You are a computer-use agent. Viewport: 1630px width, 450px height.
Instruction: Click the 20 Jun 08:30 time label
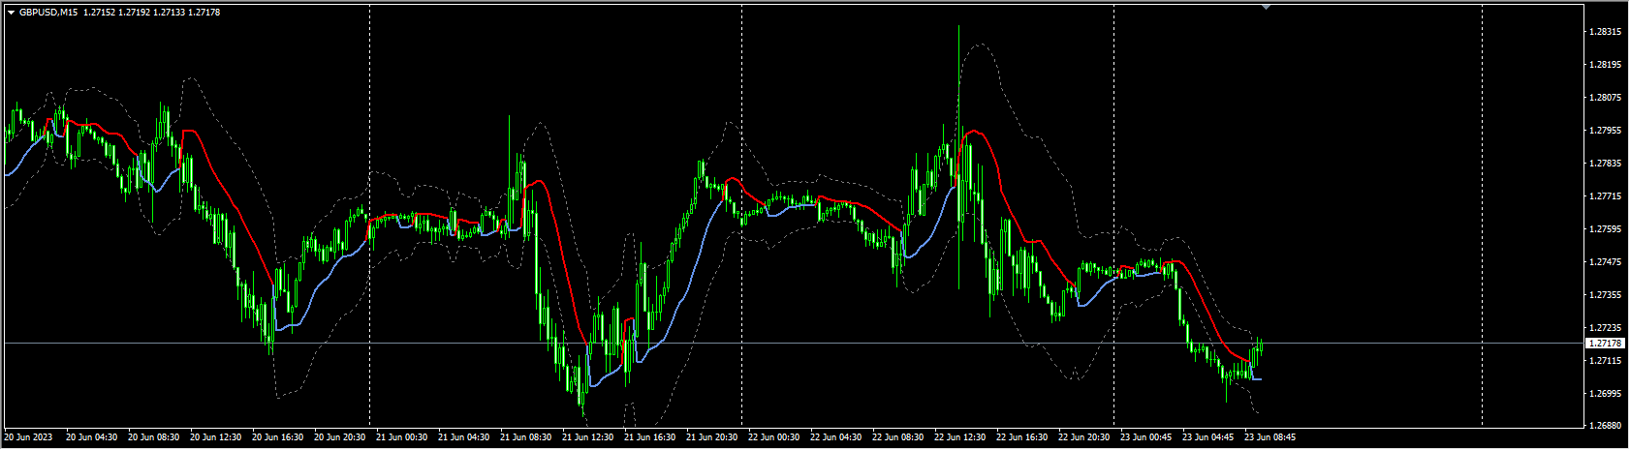pos(154,437)
